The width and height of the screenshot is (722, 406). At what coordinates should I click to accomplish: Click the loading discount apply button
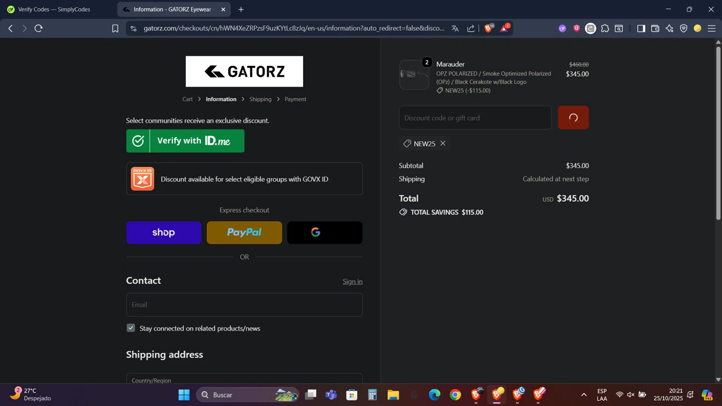click(573, 118)
